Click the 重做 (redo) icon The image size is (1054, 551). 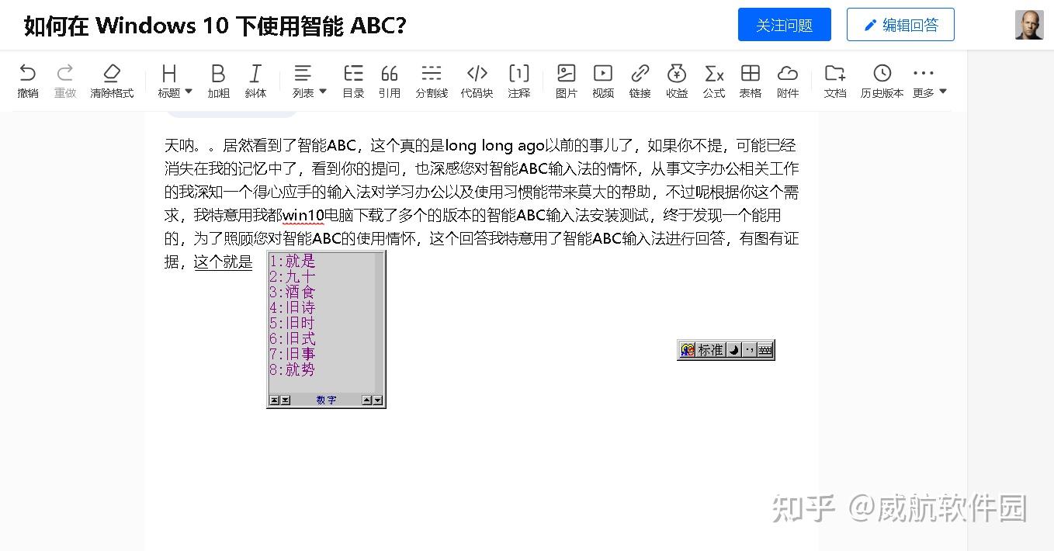tap(65, 81)
